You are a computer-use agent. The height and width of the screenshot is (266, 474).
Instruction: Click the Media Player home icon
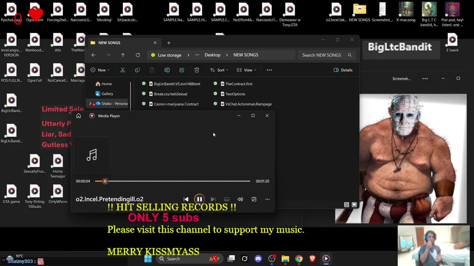pyautogui.click(x=79, y=116)
